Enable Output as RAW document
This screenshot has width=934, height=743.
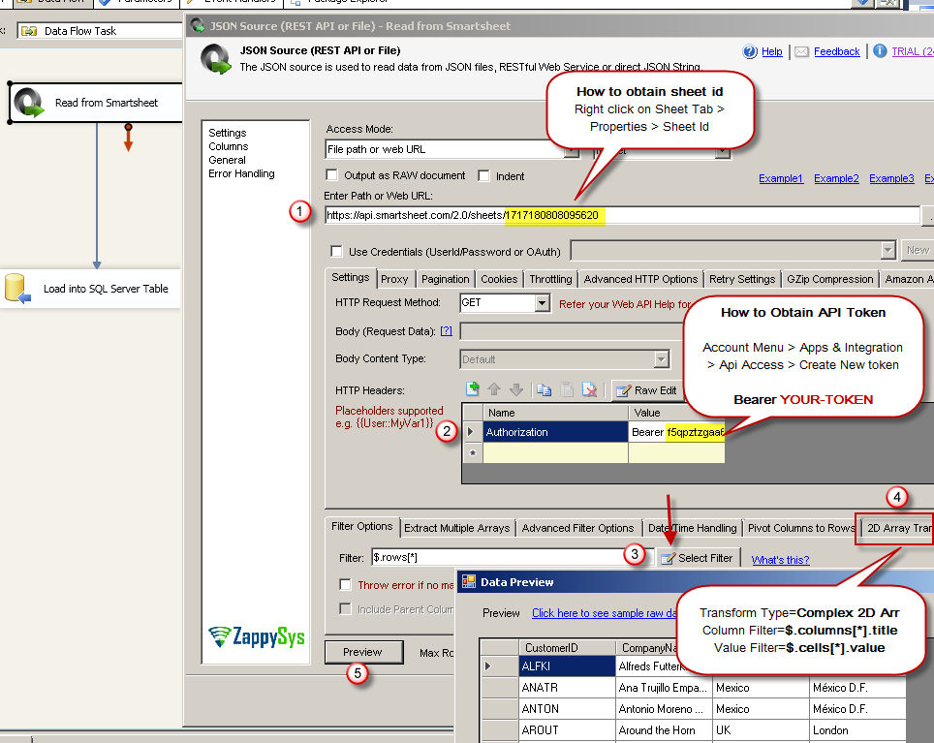[330, 175]
